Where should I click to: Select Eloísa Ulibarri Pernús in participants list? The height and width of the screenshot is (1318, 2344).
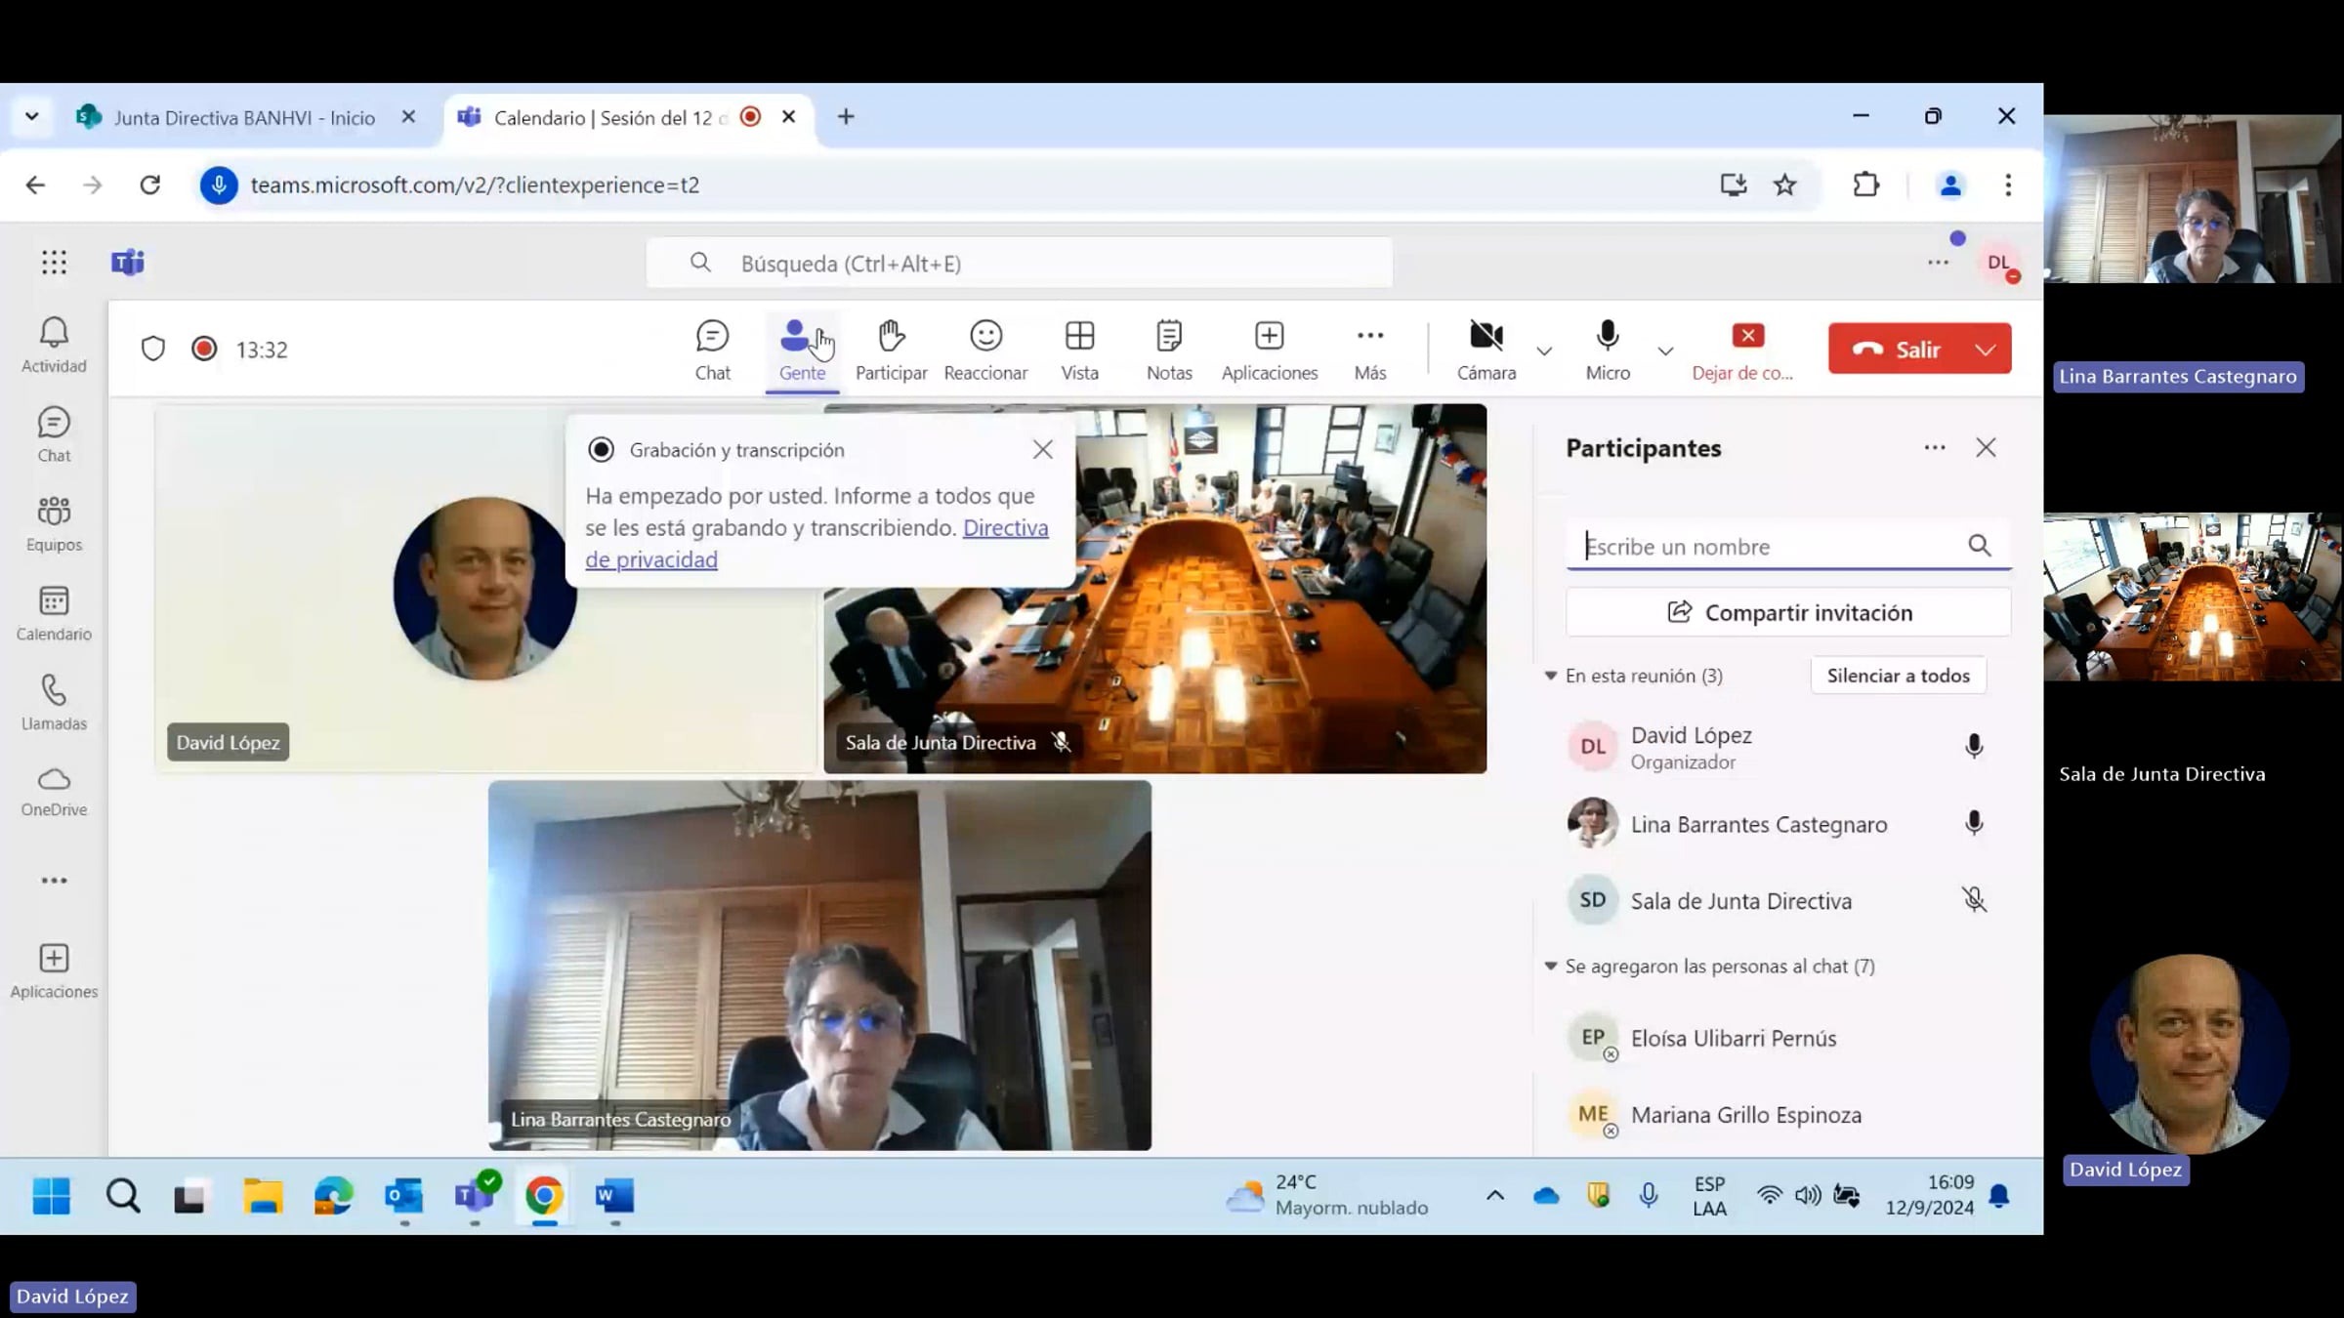tap(1779, 1038)
